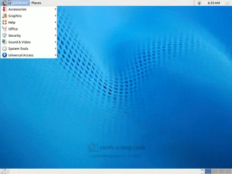Viewport: 232px width, 174px height.
Task: Click the Accessories category icon
Action: pos(4,9)
